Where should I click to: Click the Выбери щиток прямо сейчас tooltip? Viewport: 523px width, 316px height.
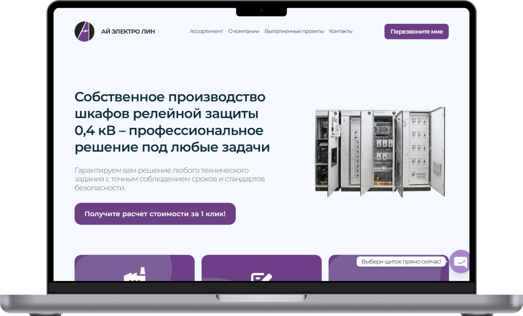click(x=401, y=262)
